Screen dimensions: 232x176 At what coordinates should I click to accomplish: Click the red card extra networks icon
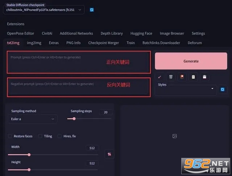click(182, 77)
